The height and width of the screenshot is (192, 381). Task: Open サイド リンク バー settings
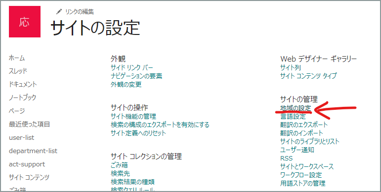coord(132,67)
